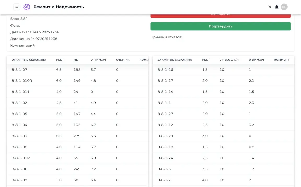The width and height of the screenshot is (301, 187).
Task: Select injection well 8-8-1-14
Action: coord(223,92)
